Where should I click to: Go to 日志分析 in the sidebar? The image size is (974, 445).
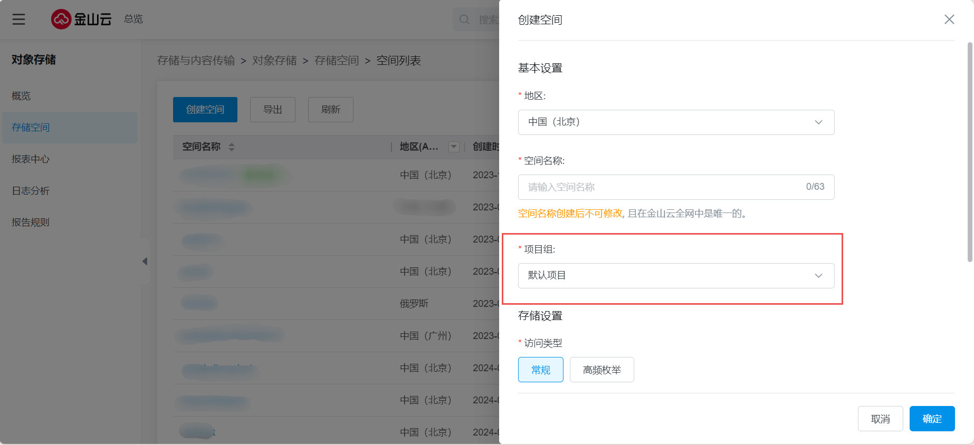31,191
